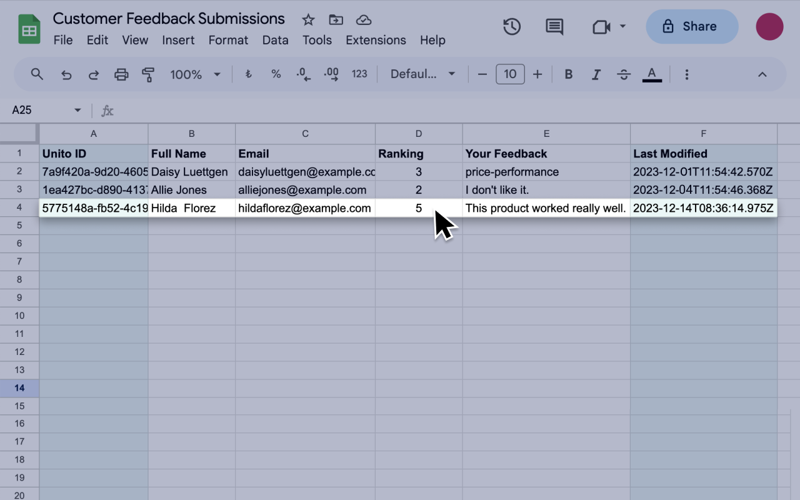Star the Customer Feedback Submissions spreadsheet
The width and height of the screenshot is (800, 500).
coord(307,19)
